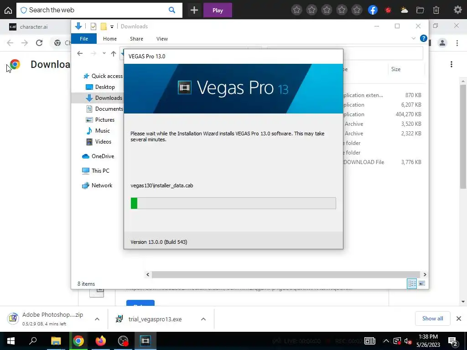The width and height of the screenshot is (467, 350).
Task: Open Firefox from taskbar
Action: [101, 341]
